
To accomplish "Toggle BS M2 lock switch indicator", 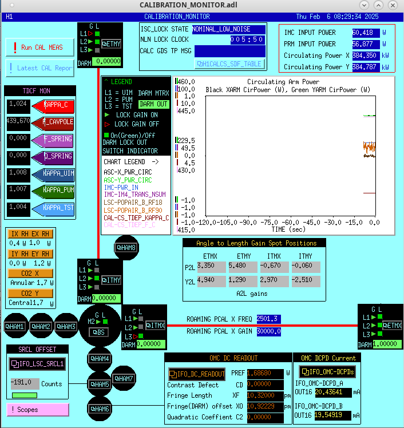I will point(105,322).
